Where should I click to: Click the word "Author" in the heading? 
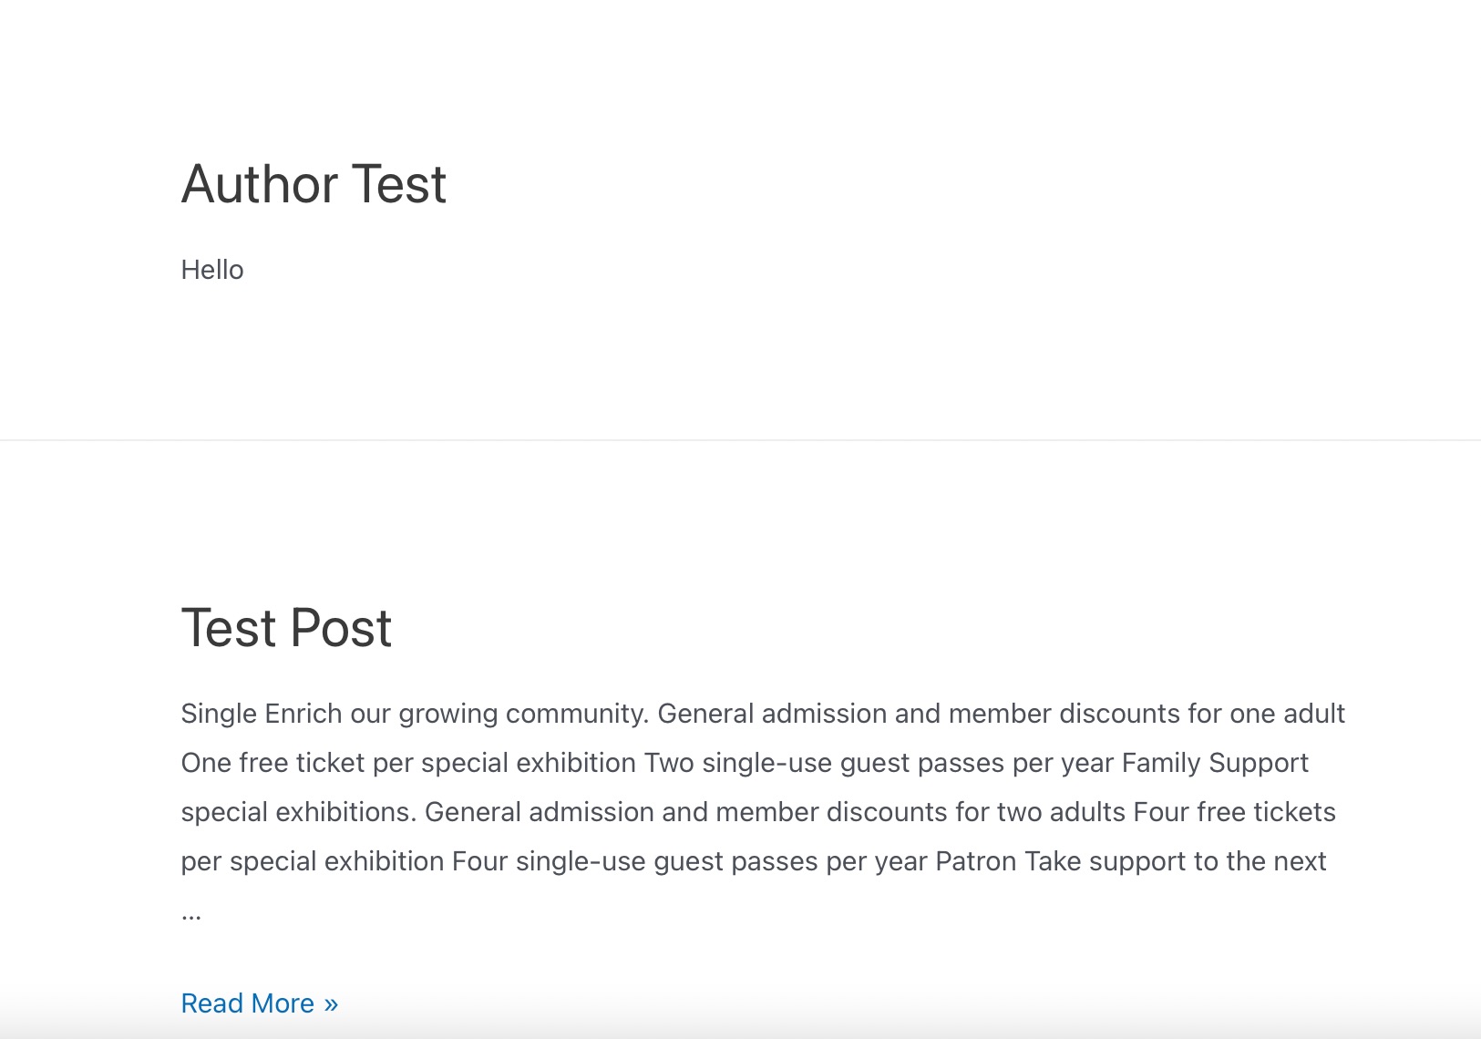click(260, 184)
